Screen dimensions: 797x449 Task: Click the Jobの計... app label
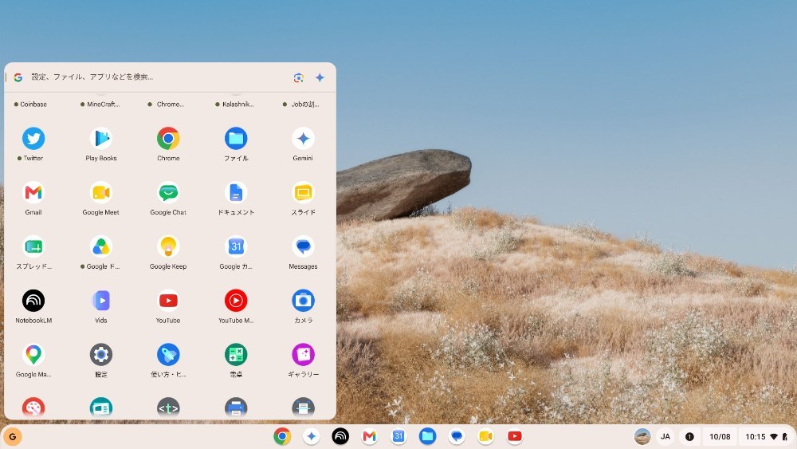[x=305, y=104]
